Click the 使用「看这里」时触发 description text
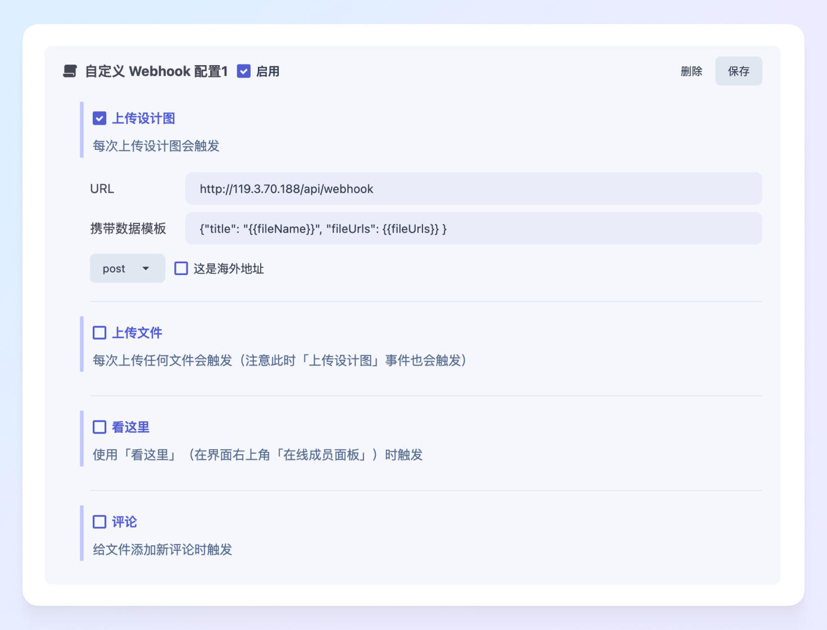 coord(258,455)
